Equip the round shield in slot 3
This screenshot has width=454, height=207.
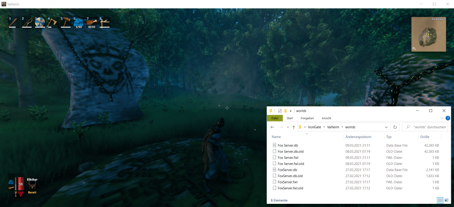point(40,22)
